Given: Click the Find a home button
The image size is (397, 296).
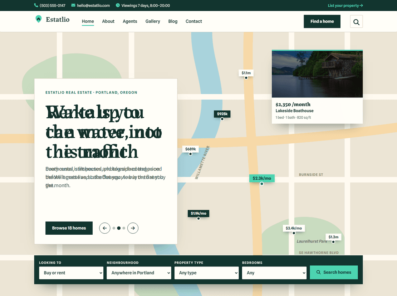Looking at the screenshot, I should 322,21.
